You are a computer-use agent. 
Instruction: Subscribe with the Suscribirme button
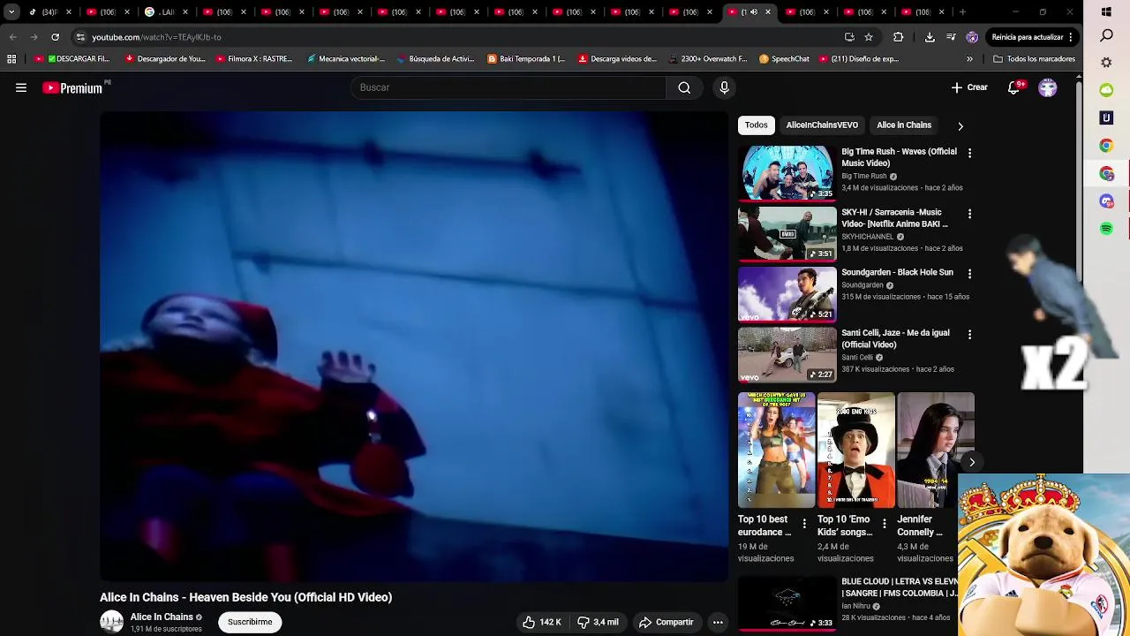[x=250, y=622]
